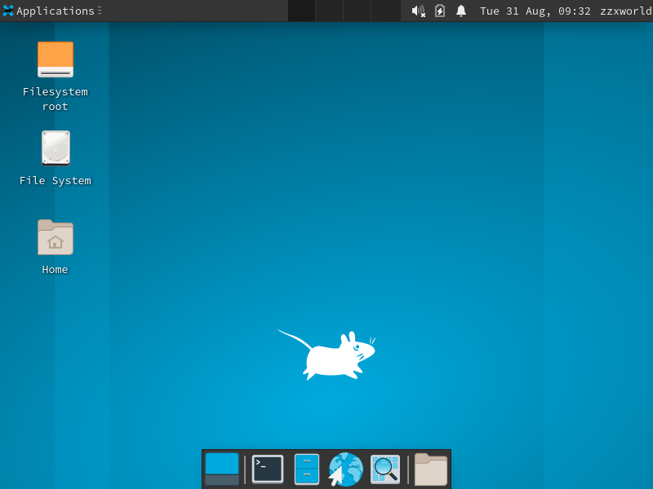653x489 pixels.
Task: Open the directory menu from the dock folder
Action: pyautogui.click(x=430, y=469)
